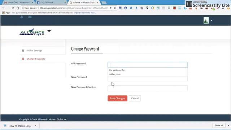Bookmark this page with the star icon
The image size is (231, 130).
point(115,8)
